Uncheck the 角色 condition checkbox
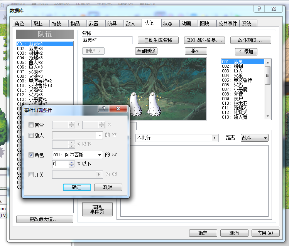The image size is (289, 246). click(31, 155)
